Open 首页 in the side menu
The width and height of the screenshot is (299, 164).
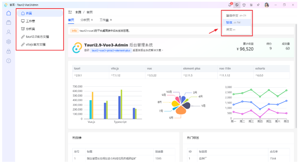tap(40, 13)
